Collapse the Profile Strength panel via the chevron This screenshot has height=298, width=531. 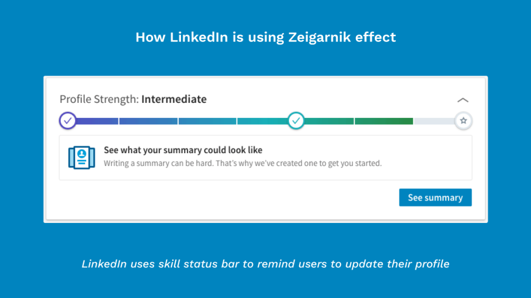coord(463,100)
